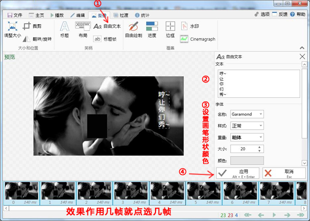
Task: Jump to the last frame
Action: pyautogui.click(x=300, y=215)
